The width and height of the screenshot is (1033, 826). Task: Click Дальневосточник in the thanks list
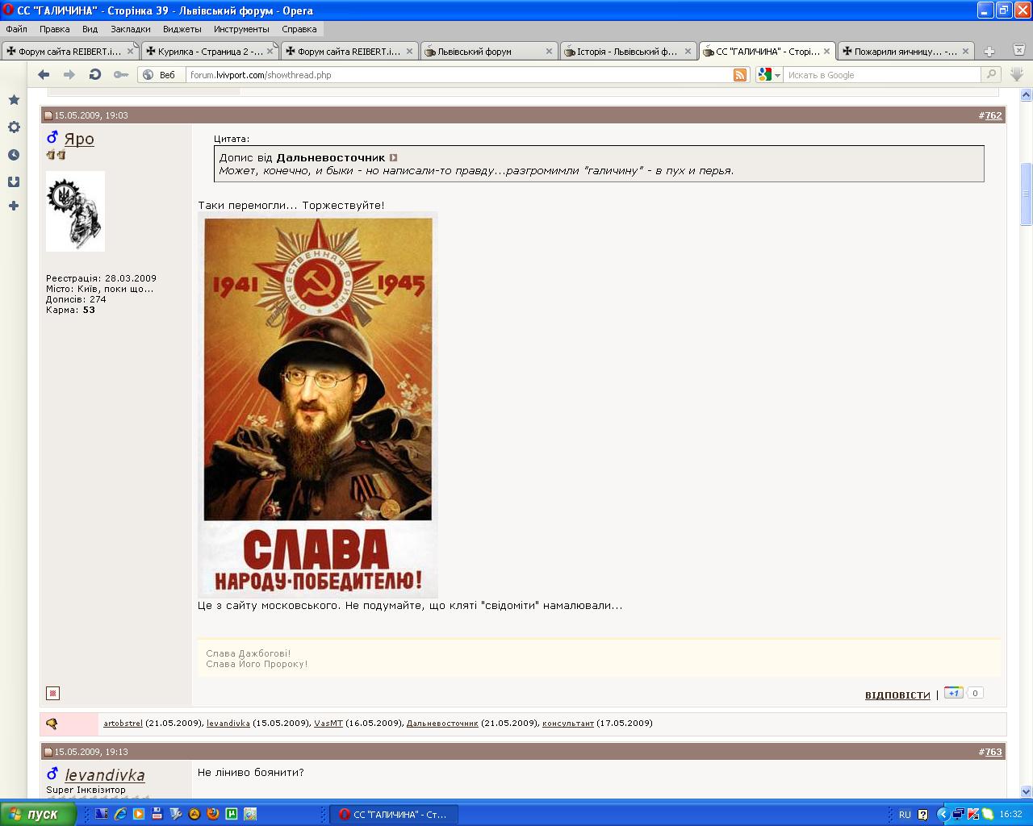coord(442,724)
